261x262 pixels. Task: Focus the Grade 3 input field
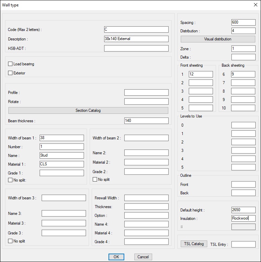64,233
